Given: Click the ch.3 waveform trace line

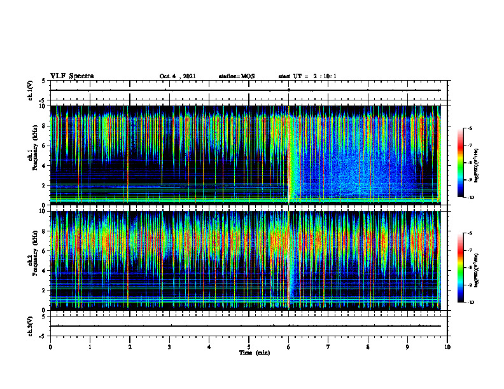Looking at the screenshot, I should pos(246,326).
